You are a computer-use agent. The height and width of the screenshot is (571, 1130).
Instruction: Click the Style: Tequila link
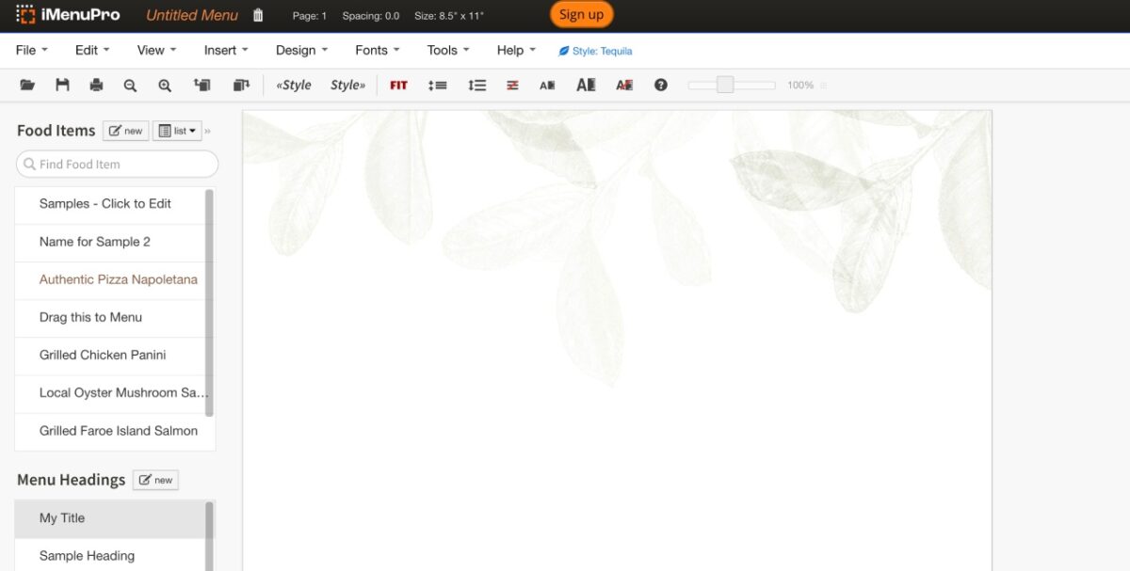(596, 51)
